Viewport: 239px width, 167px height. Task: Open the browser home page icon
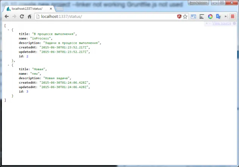[30, 16]
